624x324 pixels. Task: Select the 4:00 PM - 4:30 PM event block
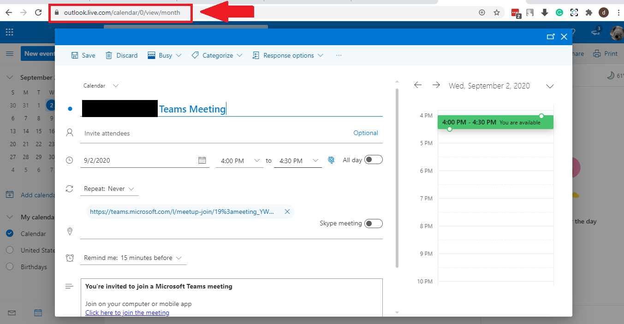[495, 122]
